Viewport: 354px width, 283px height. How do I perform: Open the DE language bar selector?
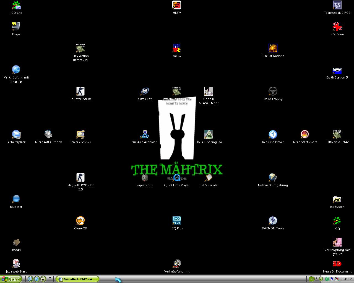coord(311,279)
